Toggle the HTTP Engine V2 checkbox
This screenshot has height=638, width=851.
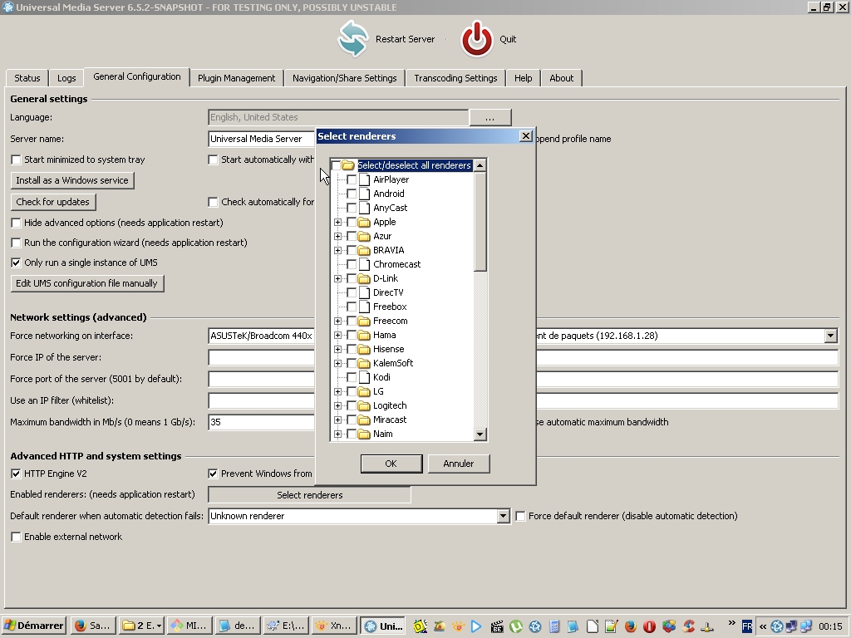(17, 474)
